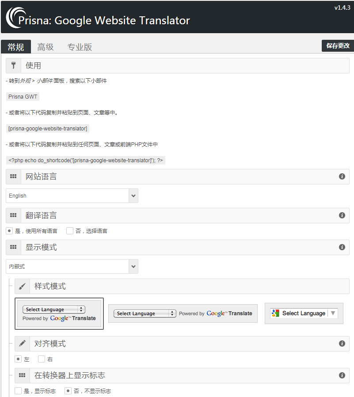Viewport: 354px width, 397px height.
Task: Open info icon for 对齐模式 section
Action: click(x=342, y=344)
